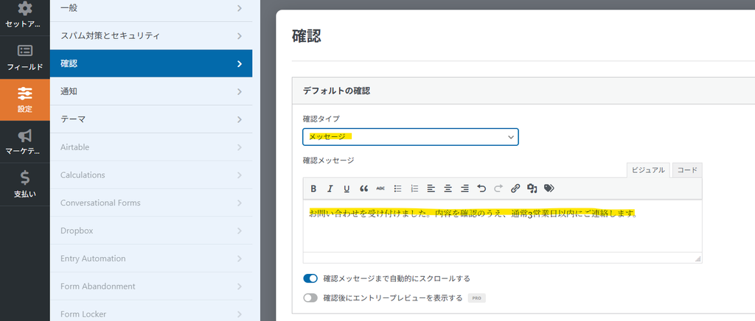Image resolution: width=755 pixels, height=321 pixels.
Task: Align text right in the editor
Action: coord(465,189)
